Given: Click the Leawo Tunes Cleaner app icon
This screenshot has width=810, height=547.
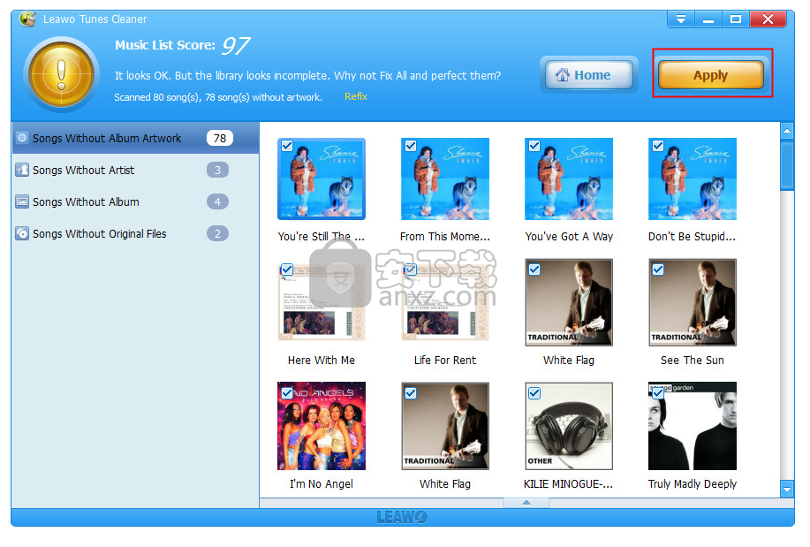Looking at the screenshot, I should coord(27,19).
